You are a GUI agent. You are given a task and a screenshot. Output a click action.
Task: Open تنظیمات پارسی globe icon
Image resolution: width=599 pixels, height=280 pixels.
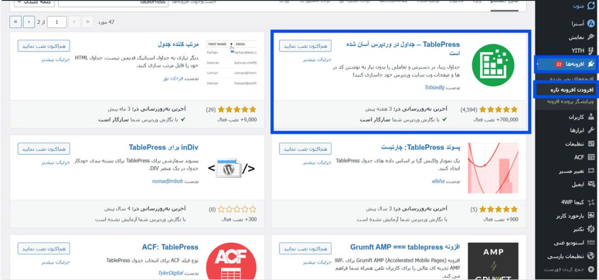591,256
